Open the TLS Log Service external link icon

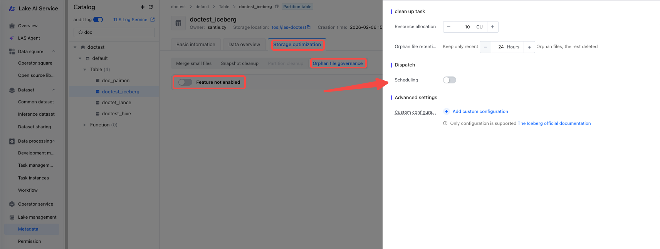(153, 20)
